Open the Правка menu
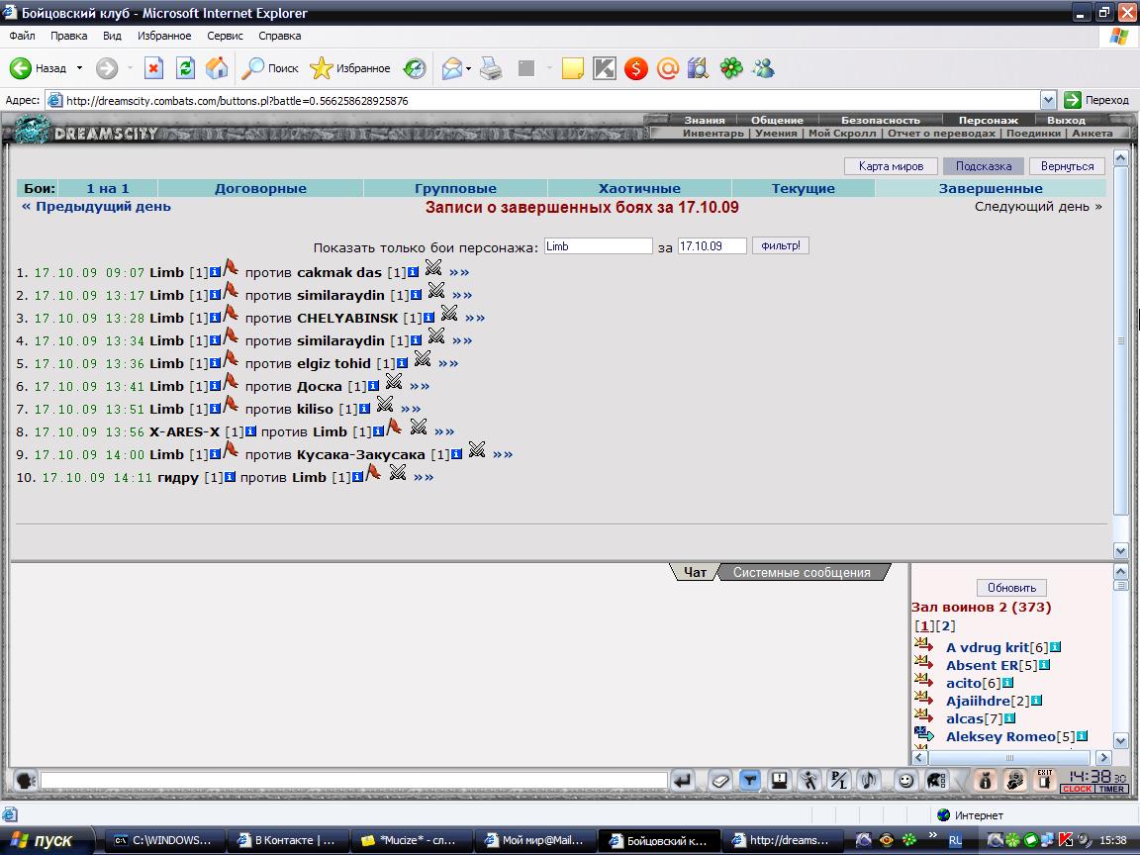1140x855 pixels. (x=69, y=36)
